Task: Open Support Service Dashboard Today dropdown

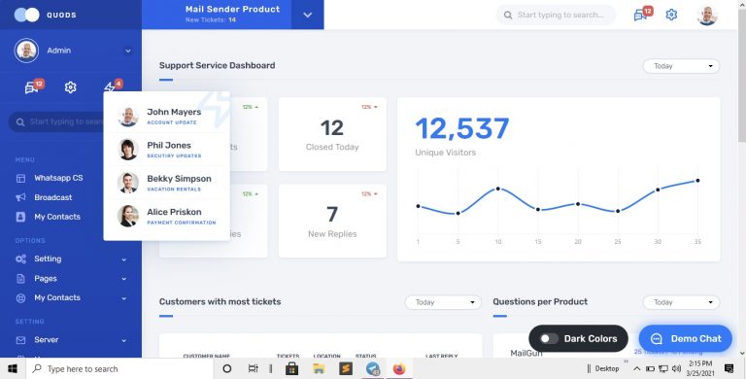Action: pos(681,66)
